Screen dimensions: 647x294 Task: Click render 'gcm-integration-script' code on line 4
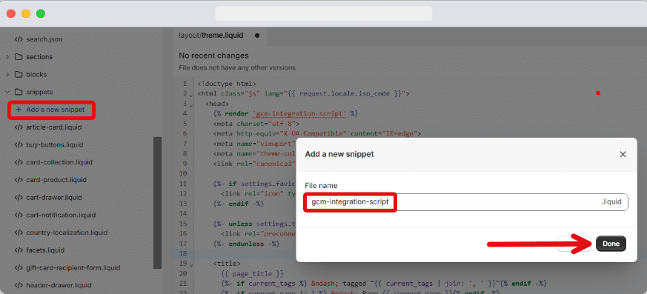285,113
